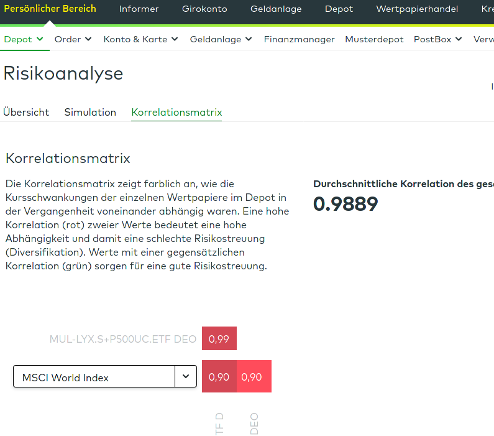Screen dimensions: 494x436
Task: Click the 0,99 correlation cell
Action: point(219,339)
